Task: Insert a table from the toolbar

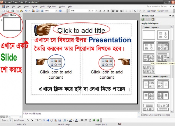Action: pyautogui.click(x=37, y=11)
